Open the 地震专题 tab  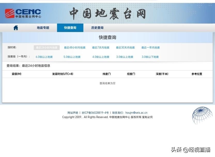[43, 28]
